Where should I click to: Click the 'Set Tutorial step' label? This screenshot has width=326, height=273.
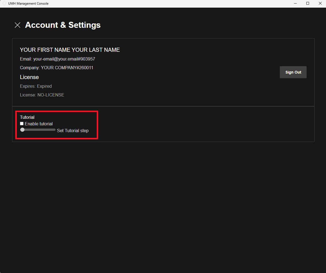click(73, 131)
